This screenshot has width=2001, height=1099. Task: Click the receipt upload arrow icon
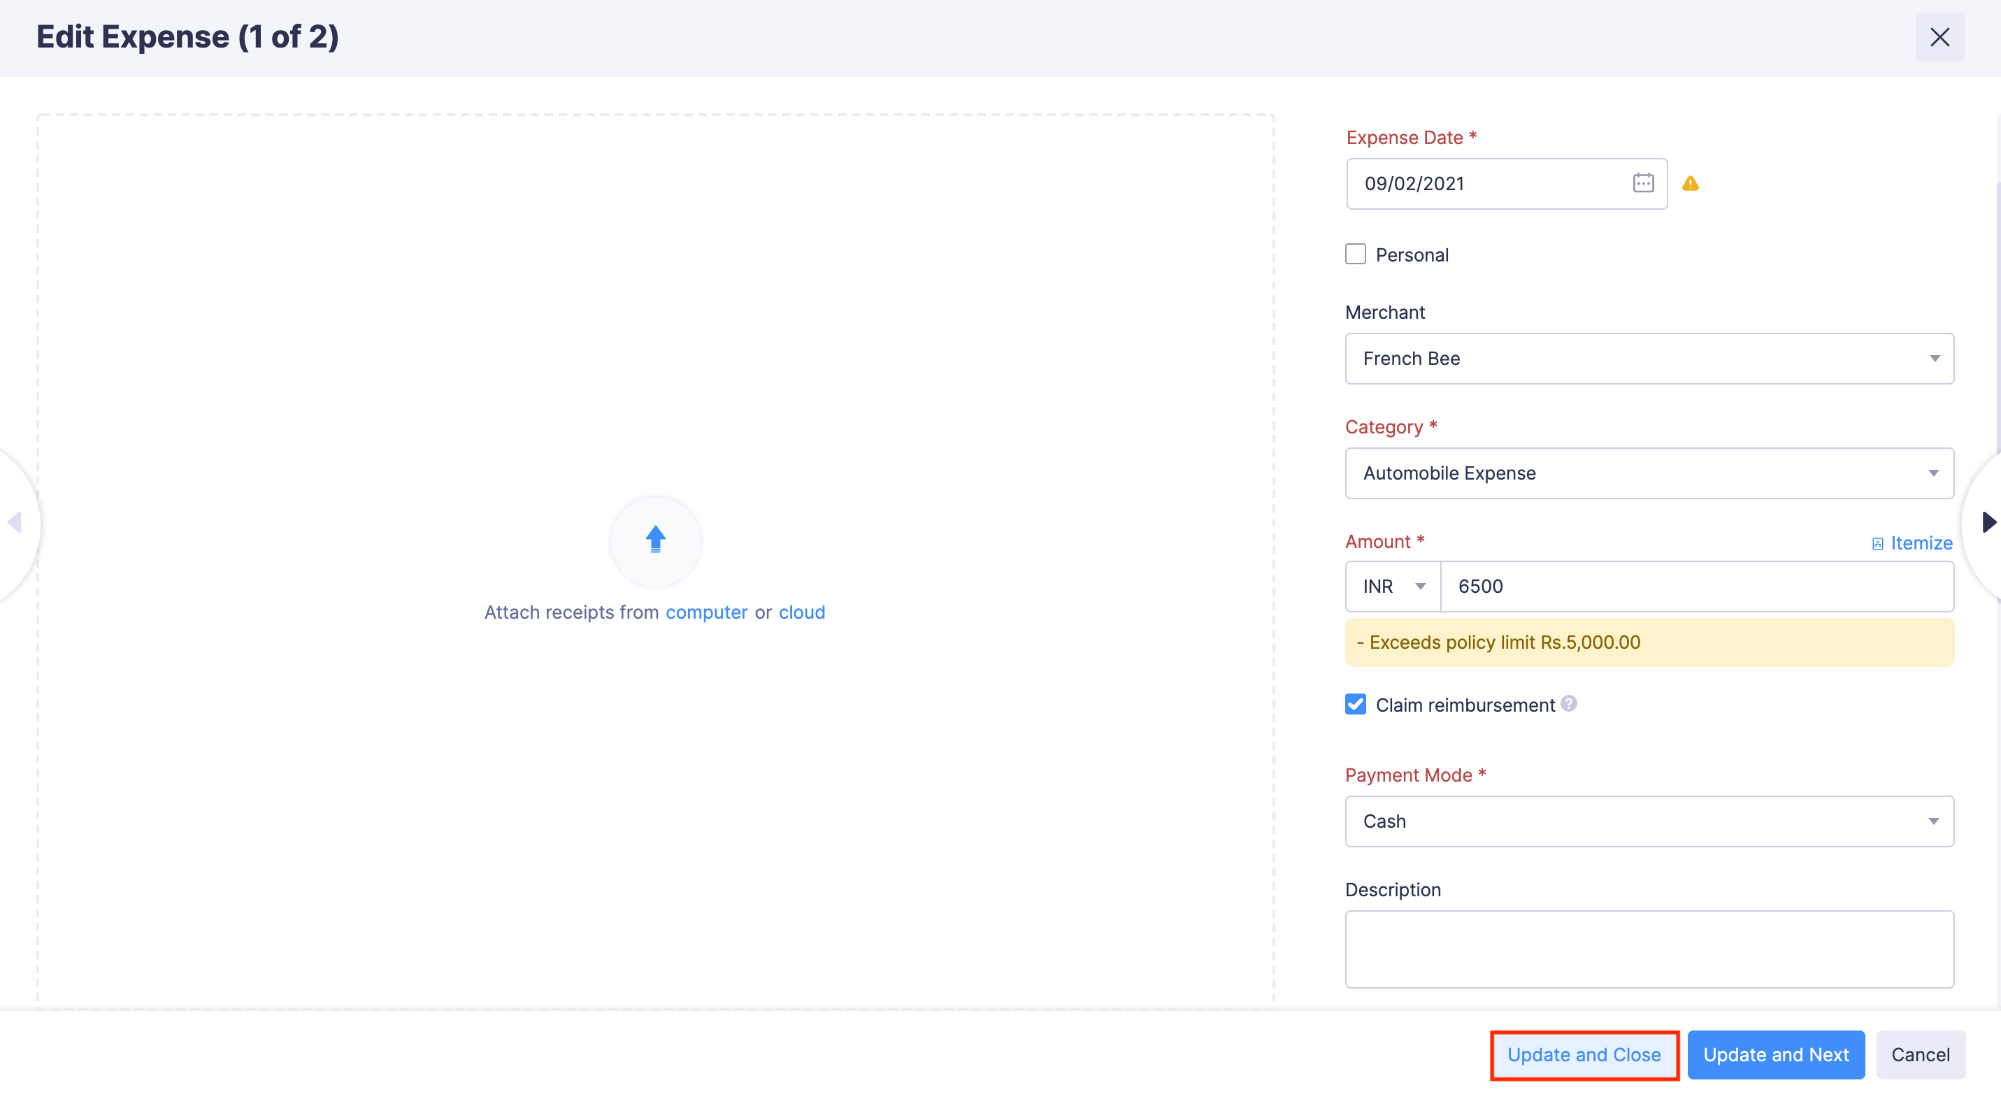655,540
